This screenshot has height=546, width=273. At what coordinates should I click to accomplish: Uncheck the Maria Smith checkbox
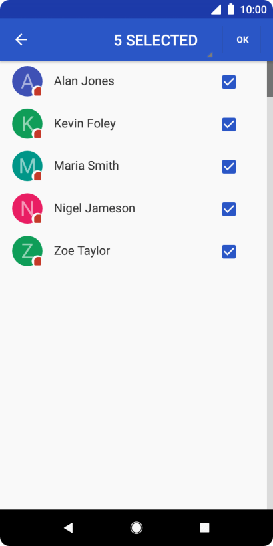(229, 166)
